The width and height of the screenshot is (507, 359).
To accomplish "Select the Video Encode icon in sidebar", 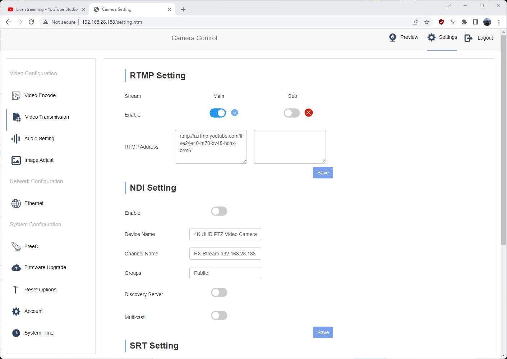I will (x=16, y=95).
